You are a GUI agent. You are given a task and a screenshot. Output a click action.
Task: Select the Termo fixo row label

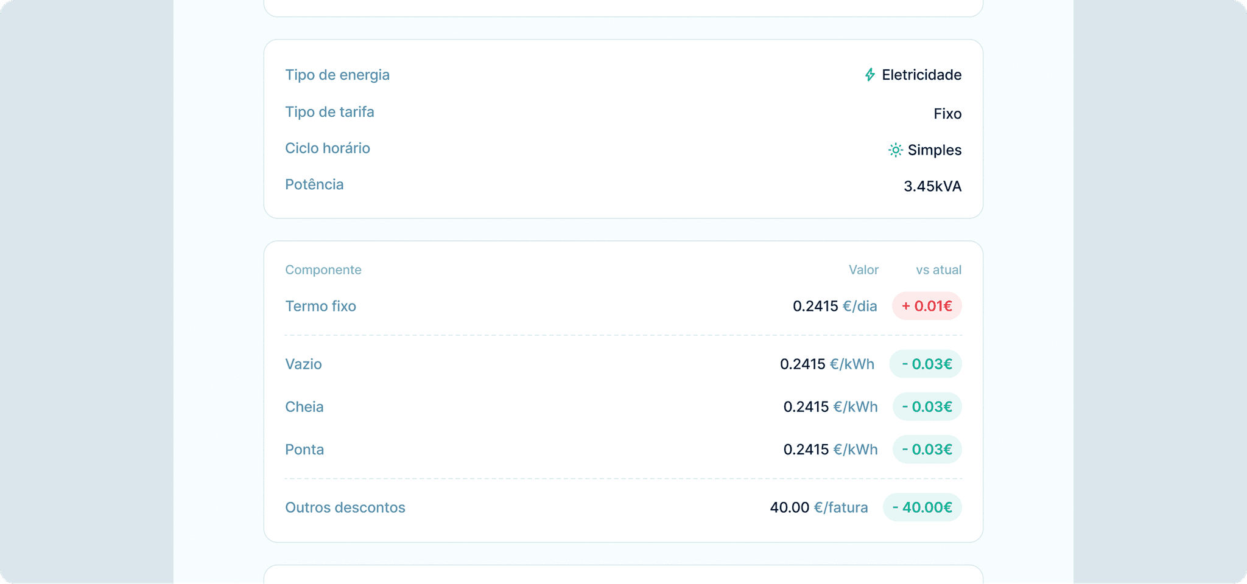point(321,306)
